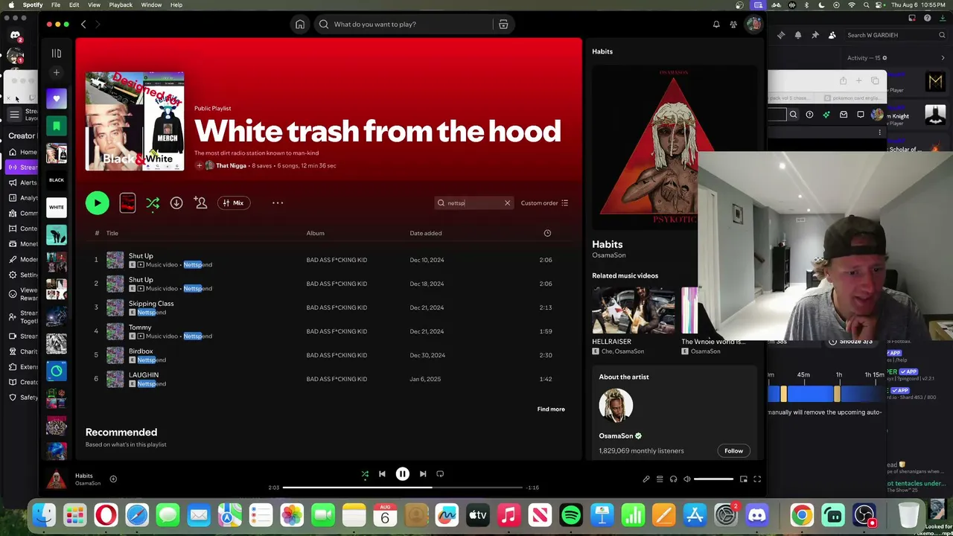Viewport: 953px width, 536px height.
Task: Clear the playlist search with the X
Action: coord(507,203)
